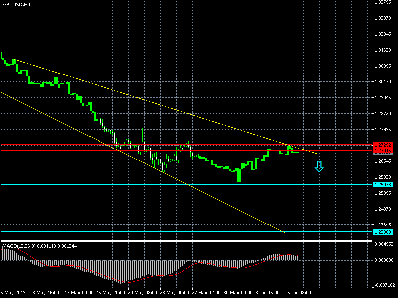Click the cyan 1.23300 price level tag
Image resolution: width=398 pixels, height=298 pixels.
[383, 232]
